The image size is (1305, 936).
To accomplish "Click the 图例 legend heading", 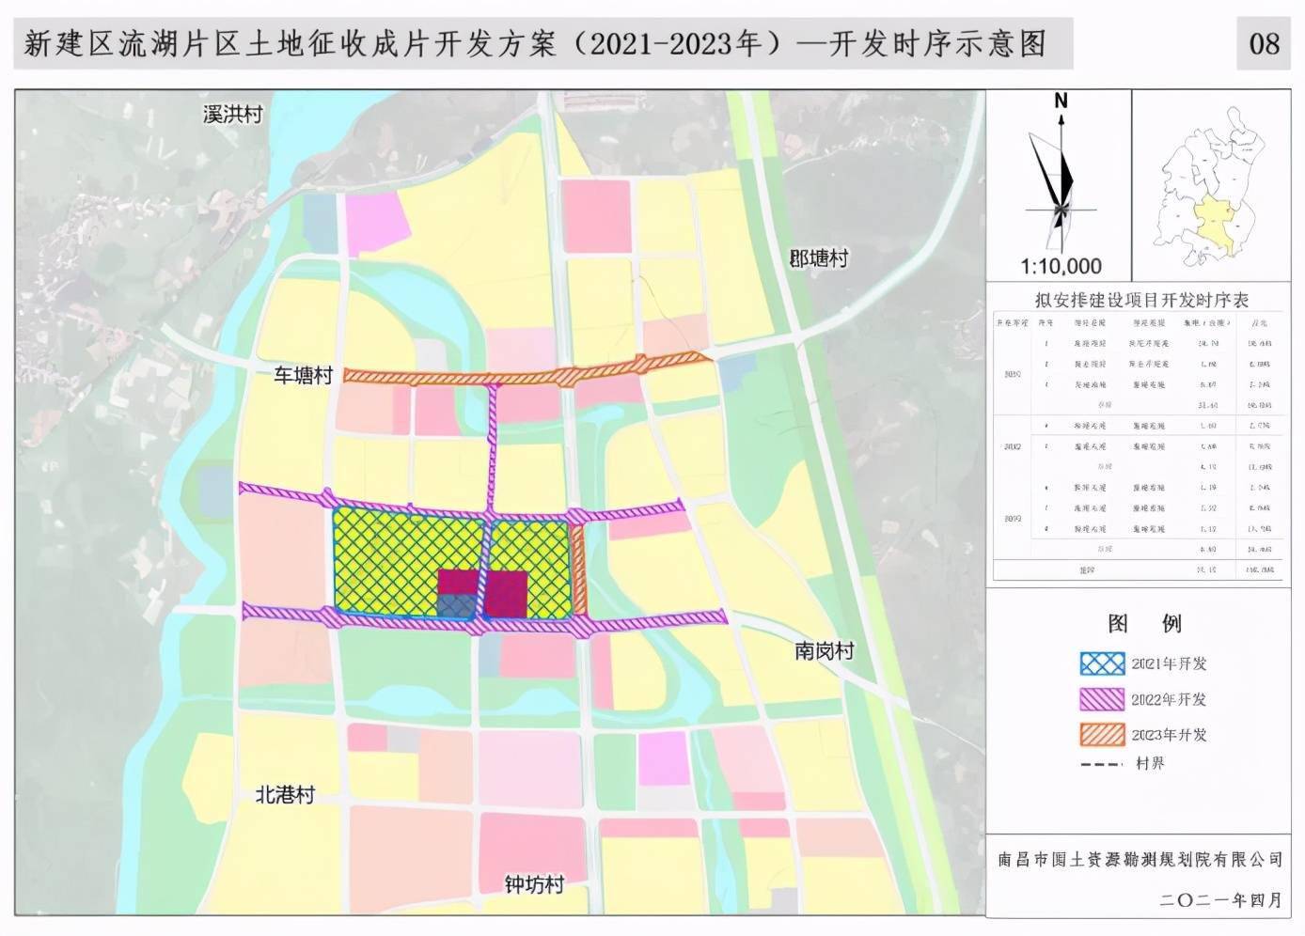I will coord(1144,624).
